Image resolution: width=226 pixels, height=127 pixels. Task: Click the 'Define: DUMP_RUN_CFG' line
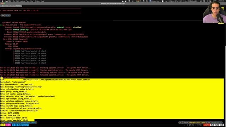[x=10, y=115]
